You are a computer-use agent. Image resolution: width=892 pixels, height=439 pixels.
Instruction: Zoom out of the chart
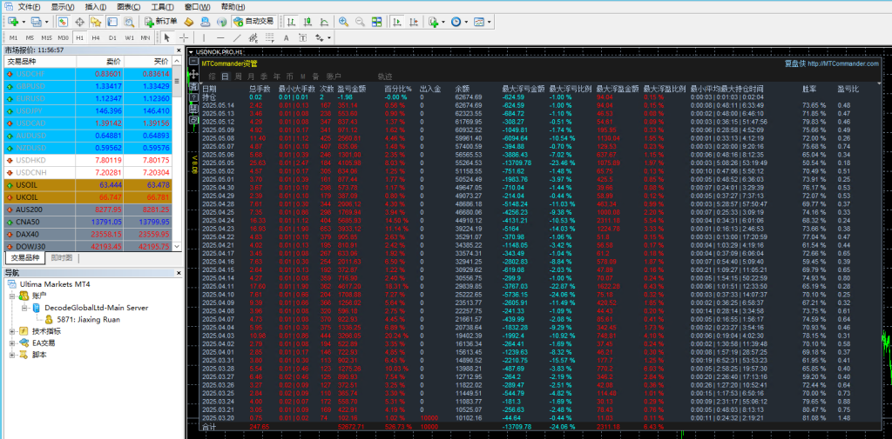click(360, 22)
